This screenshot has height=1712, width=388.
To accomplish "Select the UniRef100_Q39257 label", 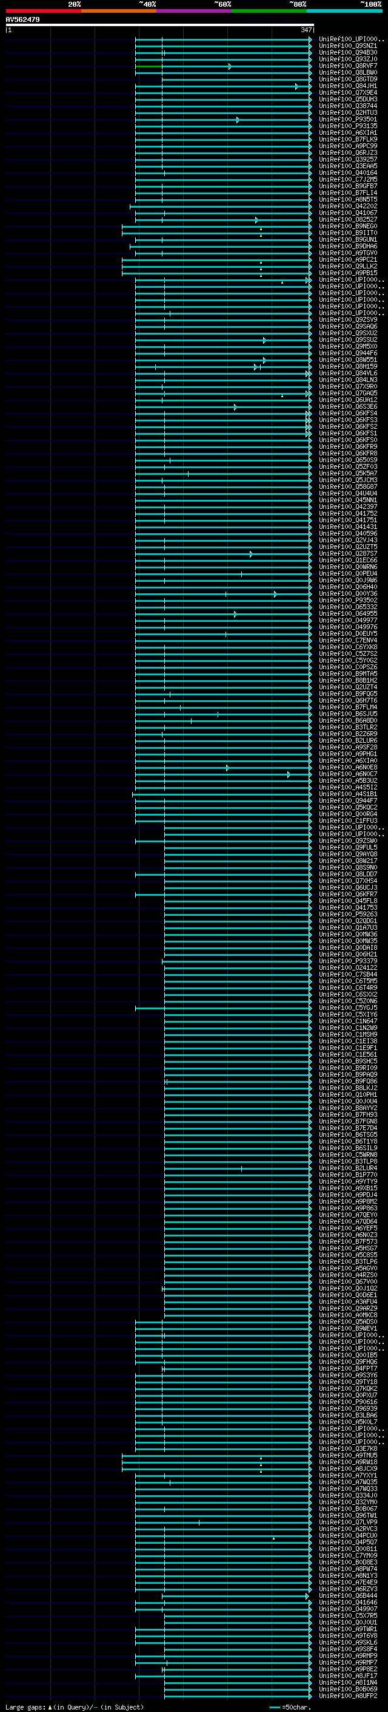I will point(348,159).
